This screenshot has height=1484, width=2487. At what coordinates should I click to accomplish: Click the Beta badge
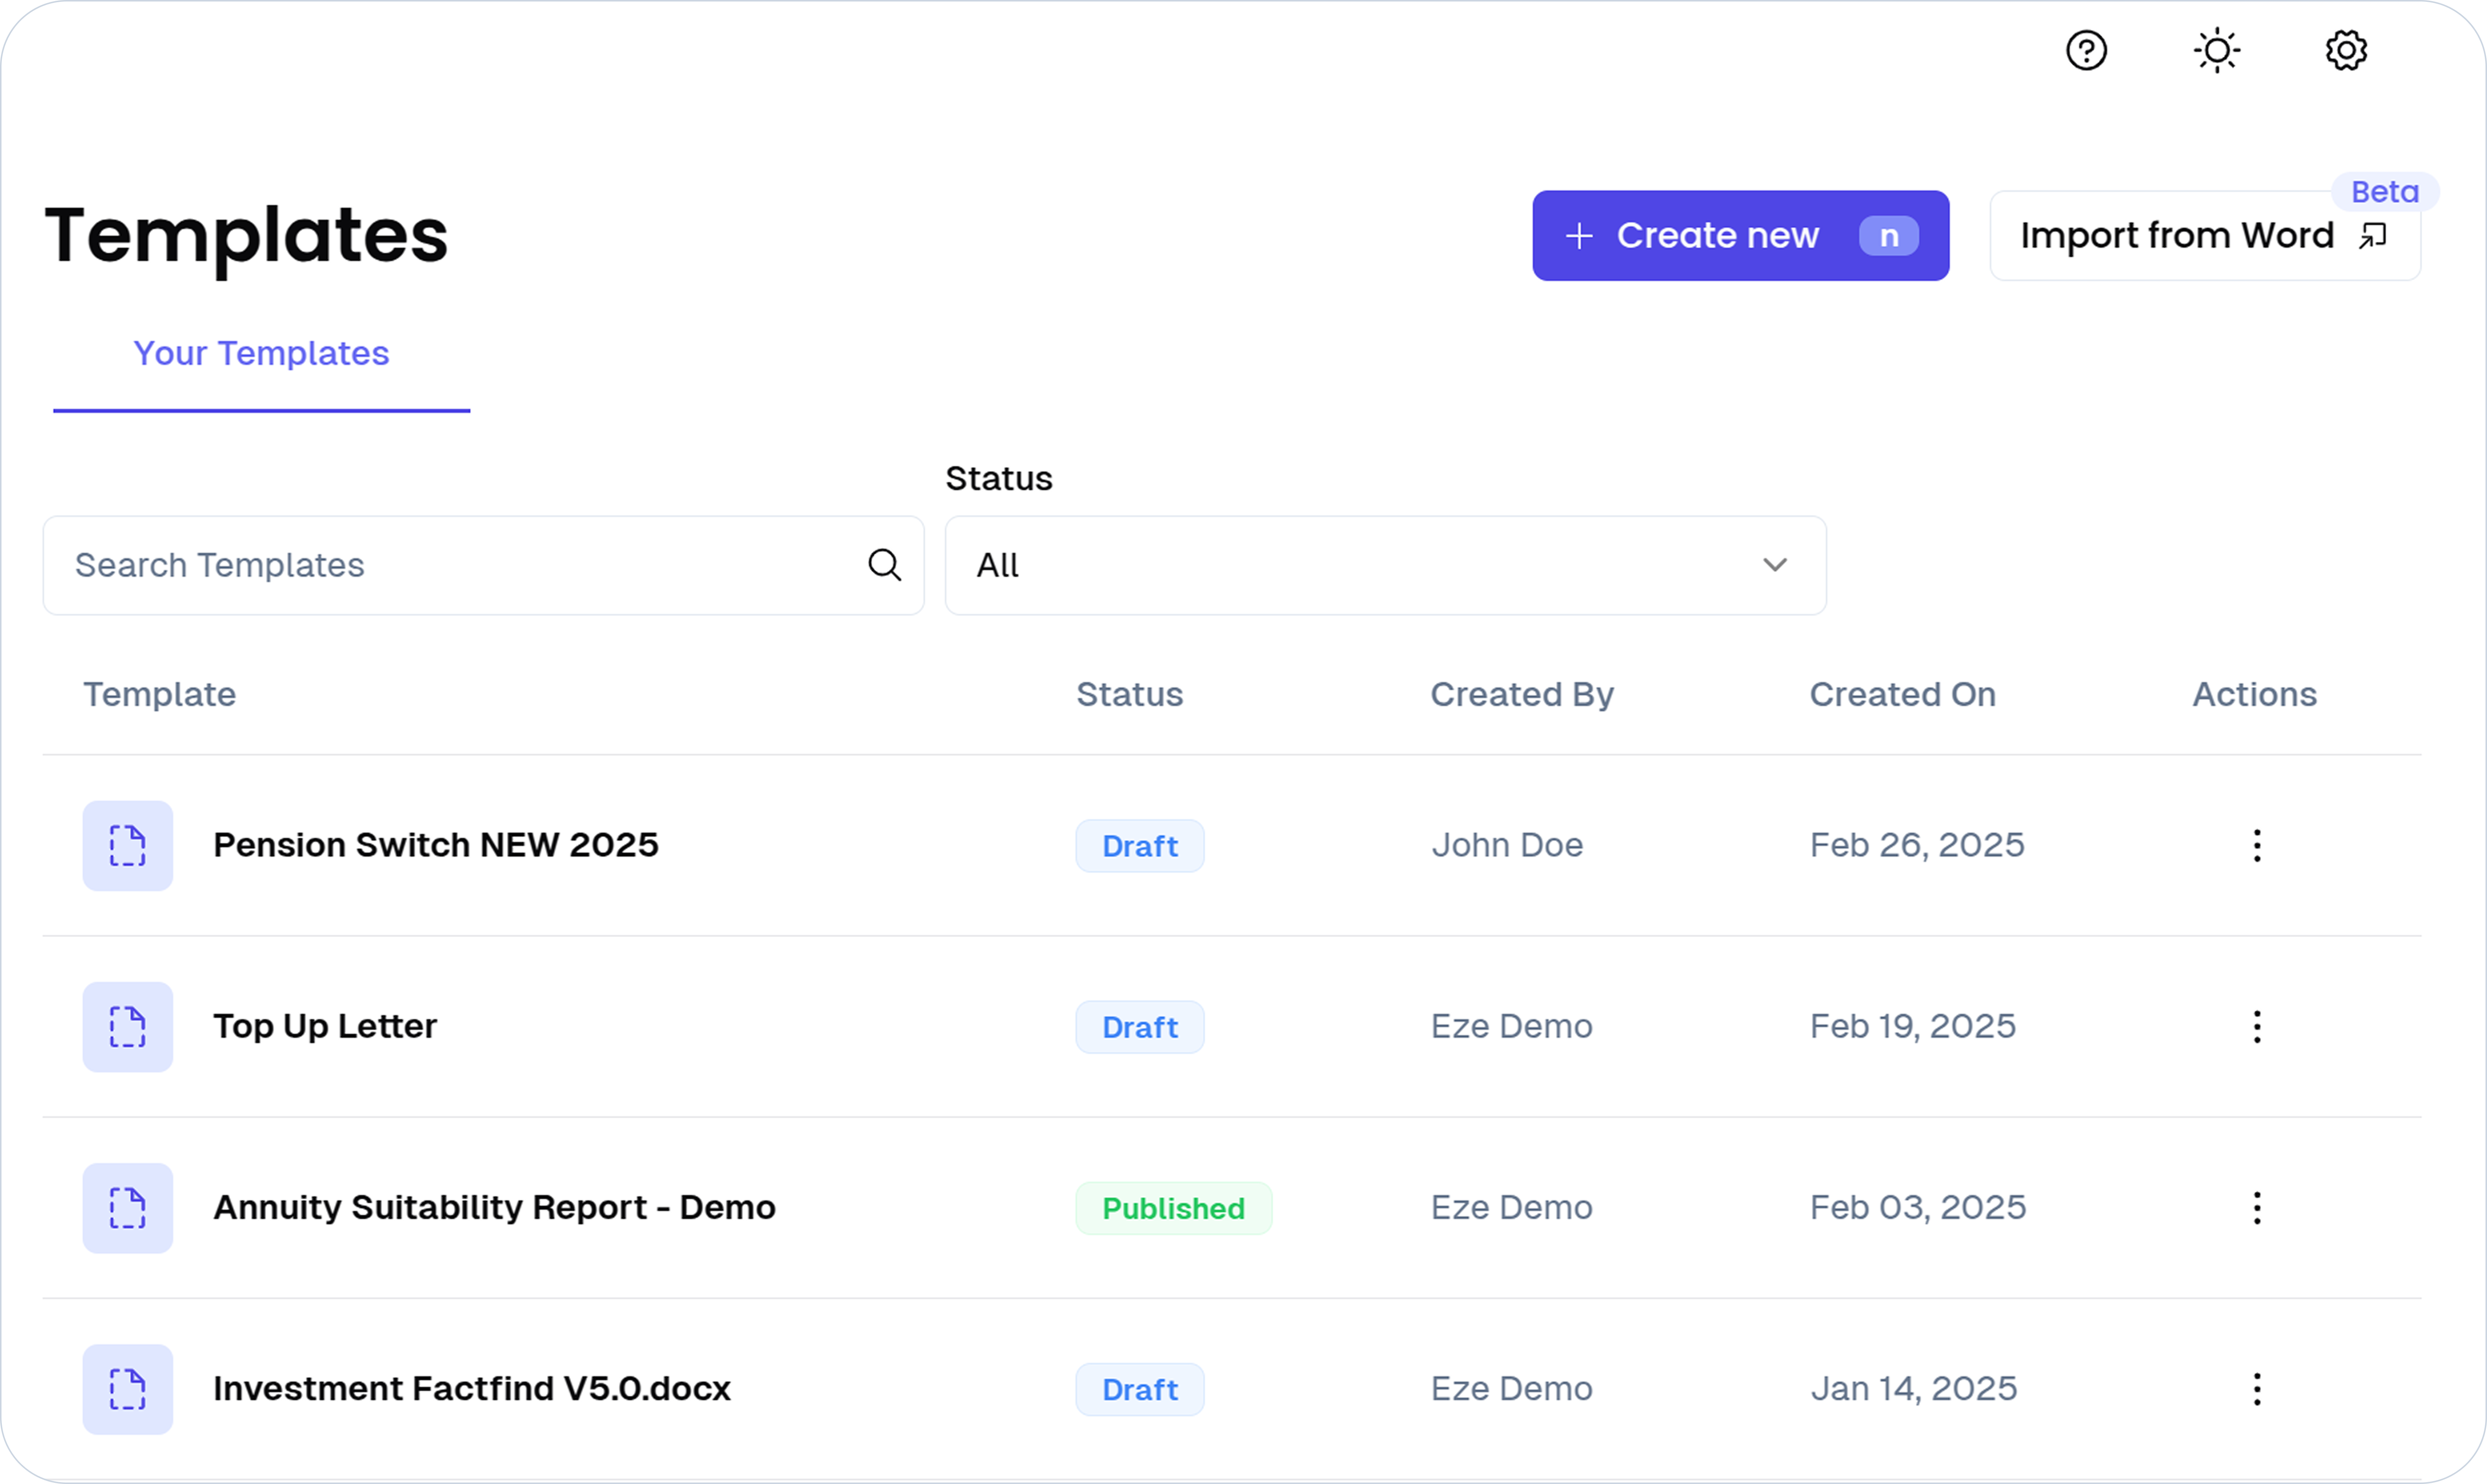(2385, 192)
